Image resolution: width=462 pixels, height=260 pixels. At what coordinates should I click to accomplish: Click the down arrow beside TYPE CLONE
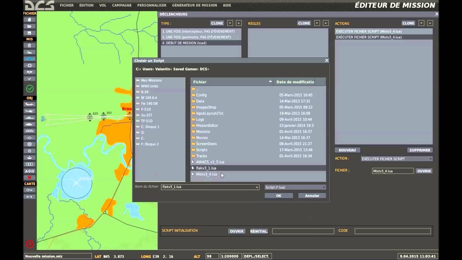pos(239,23)
